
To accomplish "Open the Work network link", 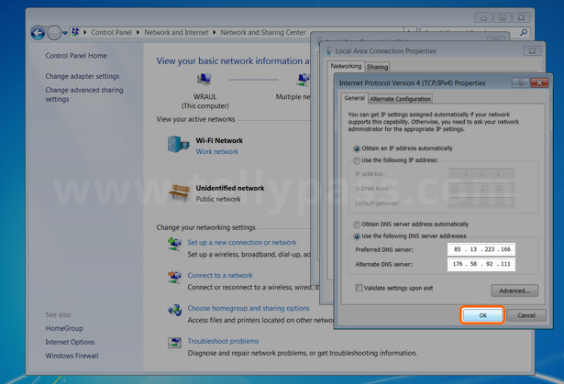I will click(x=217, y=152).
